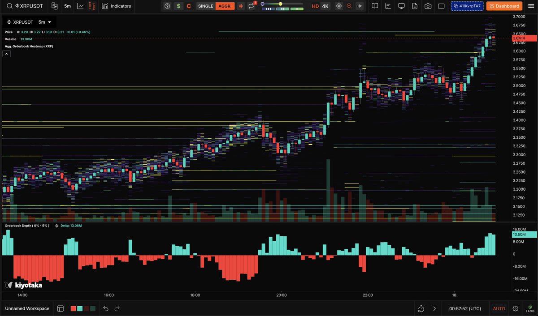
Task: Open the help question mark icon
Action: click(x=167, y=6)
